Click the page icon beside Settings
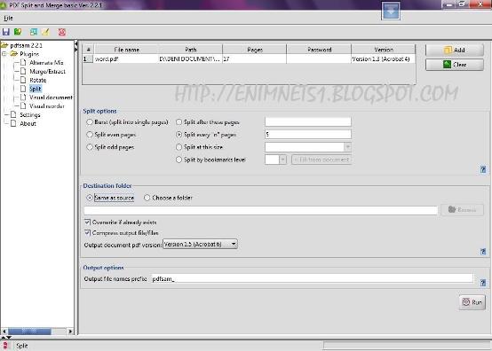This screenshot has width=492, height=351. [x=13, y=114]
